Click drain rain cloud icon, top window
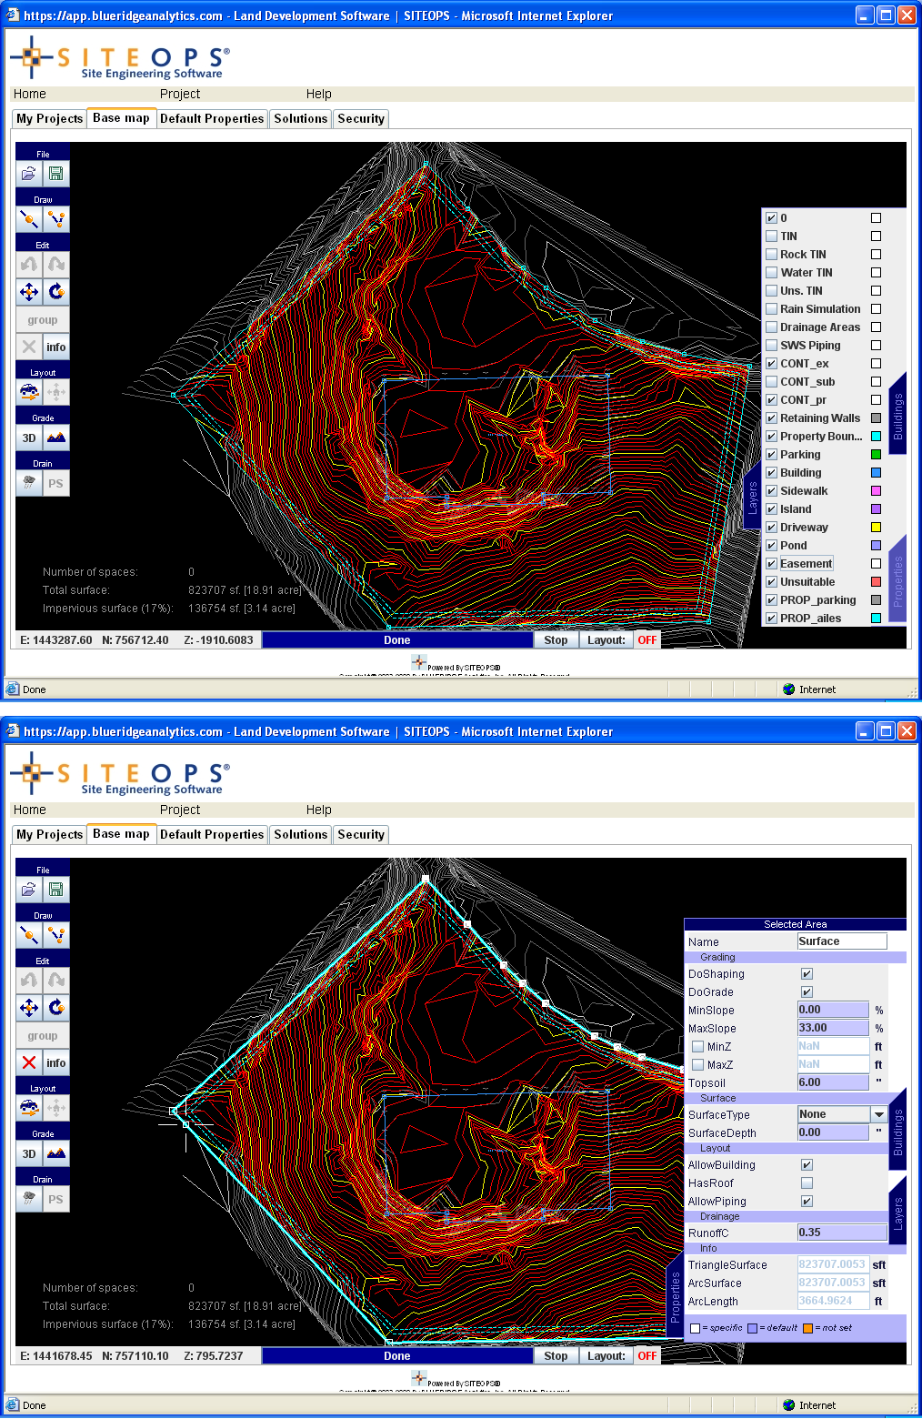The height and width of the screenshot is (1419, 922). point(29,483)
